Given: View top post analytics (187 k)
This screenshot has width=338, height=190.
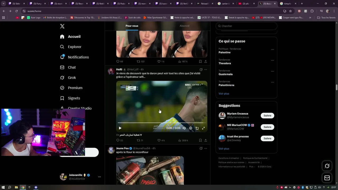Looking at the screenshot, I should pos(183,61).
